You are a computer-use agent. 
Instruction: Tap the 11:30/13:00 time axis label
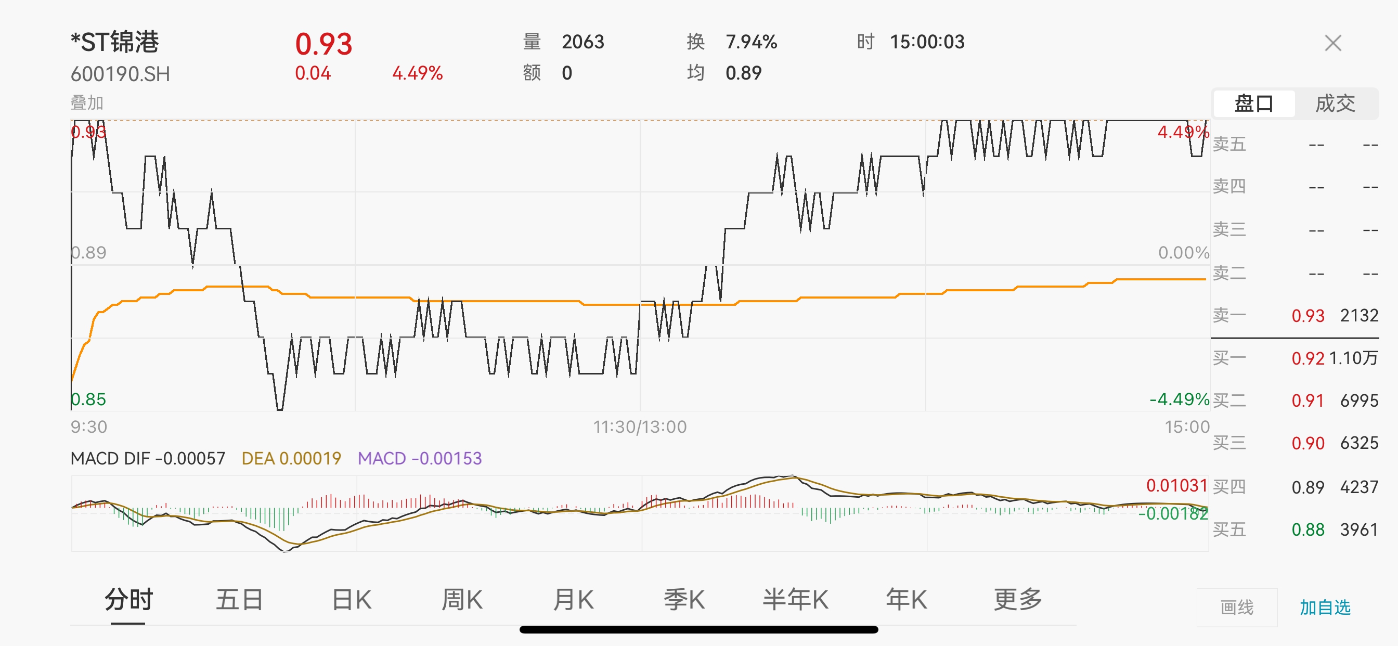[640, 427]
